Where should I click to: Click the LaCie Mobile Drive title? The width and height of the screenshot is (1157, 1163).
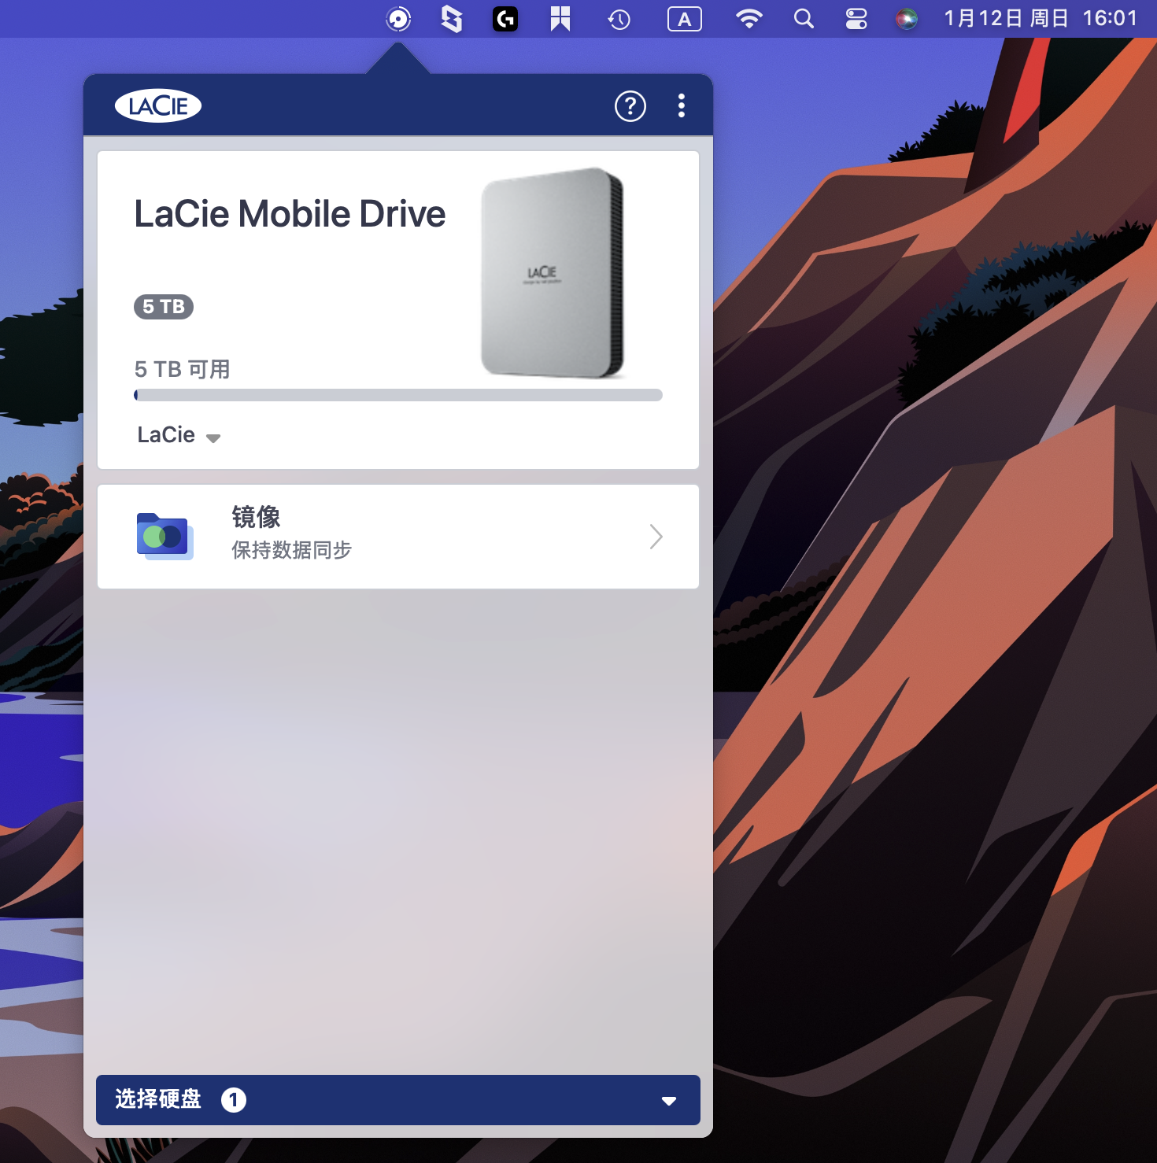pos(290,214)
